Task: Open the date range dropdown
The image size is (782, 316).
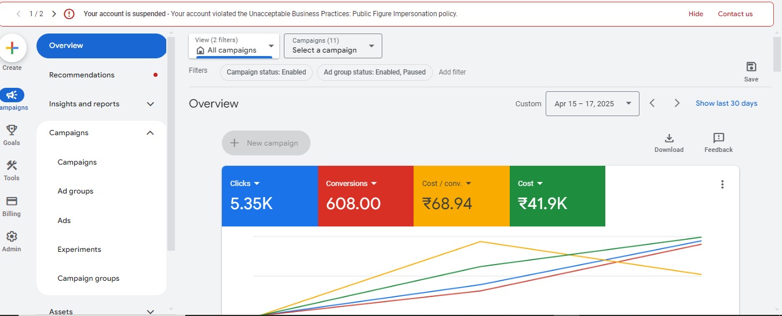Action: pyautogui.click(x=592, y=104)
